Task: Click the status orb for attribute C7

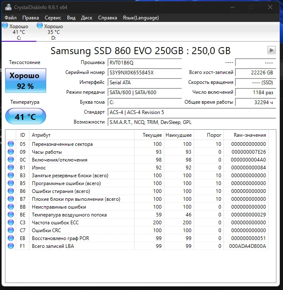Action: point(11,230)
